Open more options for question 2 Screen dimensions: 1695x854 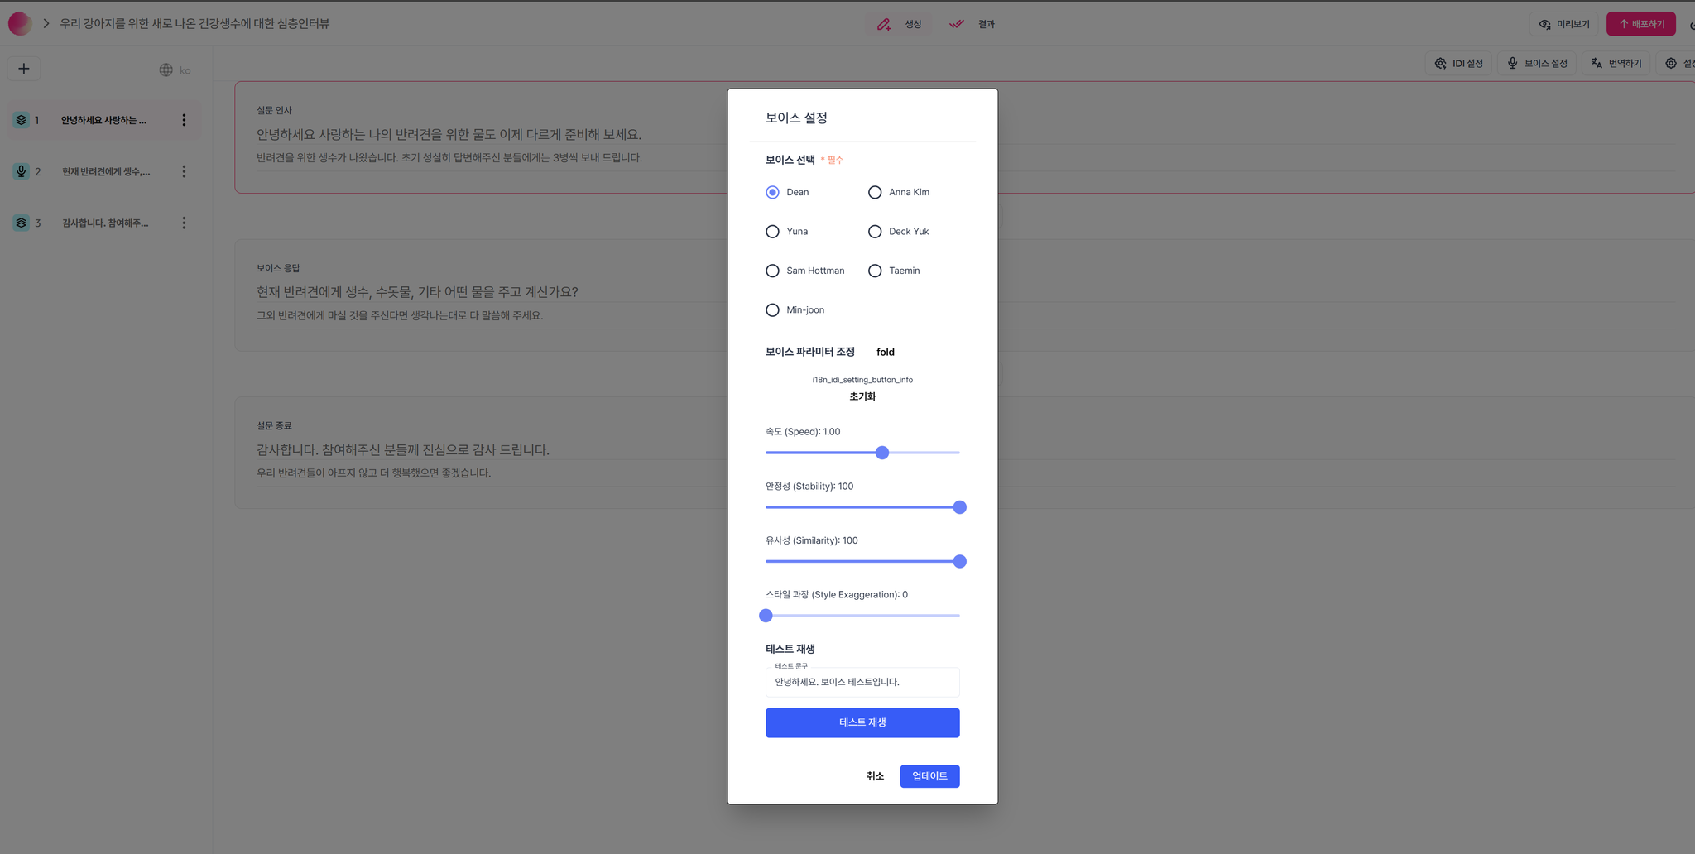[x=184, y=171]
